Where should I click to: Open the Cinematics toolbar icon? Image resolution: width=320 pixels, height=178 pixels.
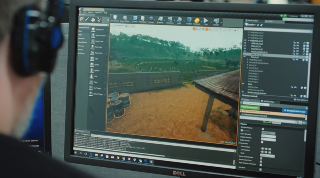(x=170, y=20)
